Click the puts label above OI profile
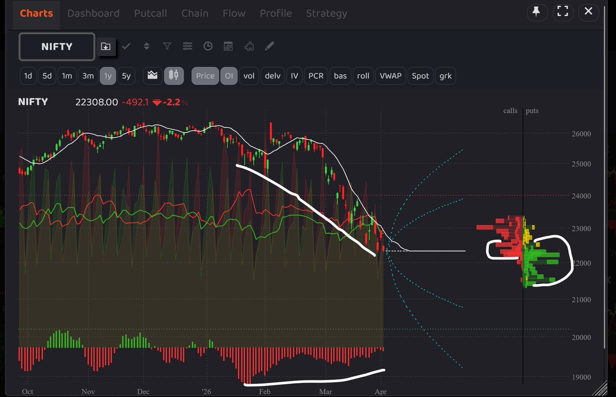Image resolution: width=616 pixels, height=397 pixels. pos(532,111)
